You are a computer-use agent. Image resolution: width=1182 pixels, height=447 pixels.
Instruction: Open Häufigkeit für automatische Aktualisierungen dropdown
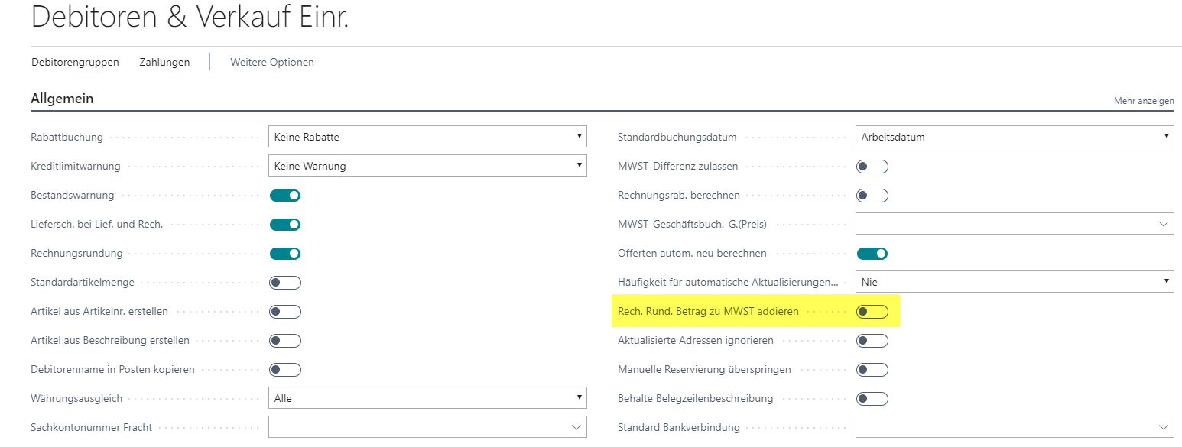pyautogui.click(x=1015, y=282)
